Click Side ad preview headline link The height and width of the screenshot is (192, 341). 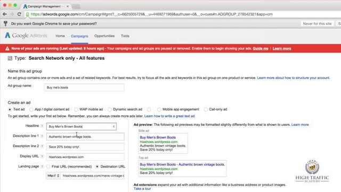[158, 138]
